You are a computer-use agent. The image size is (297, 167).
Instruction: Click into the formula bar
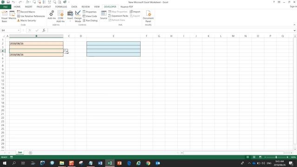[x=170, y=30]
